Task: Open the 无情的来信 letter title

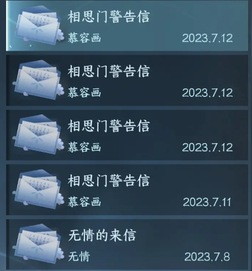Action: (x=102, y=236)
